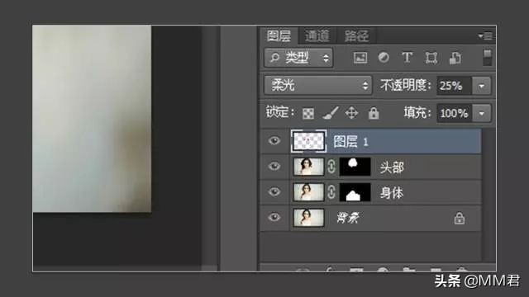Hide the 身体 layer
This screenshot has height=297, width=529.
(274, 191)
